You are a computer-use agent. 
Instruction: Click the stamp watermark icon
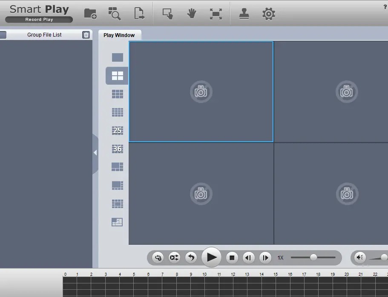click(244, 14)
